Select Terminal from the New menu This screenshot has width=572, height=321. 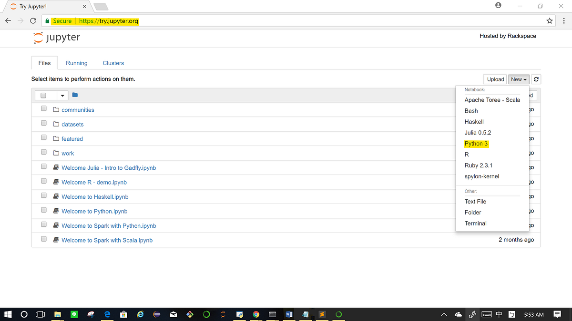click(x=475, y=223)
